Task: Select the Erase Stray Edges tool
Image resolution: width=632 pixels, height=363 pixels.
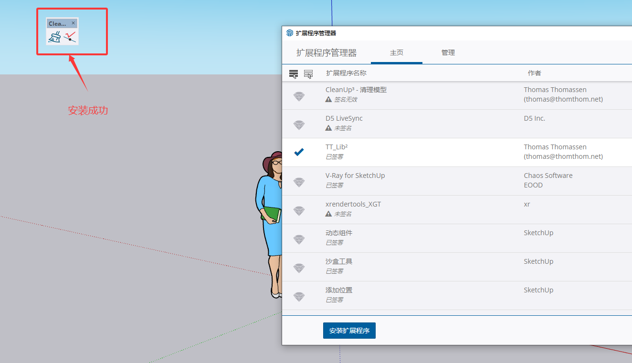Action: (70, 37)
